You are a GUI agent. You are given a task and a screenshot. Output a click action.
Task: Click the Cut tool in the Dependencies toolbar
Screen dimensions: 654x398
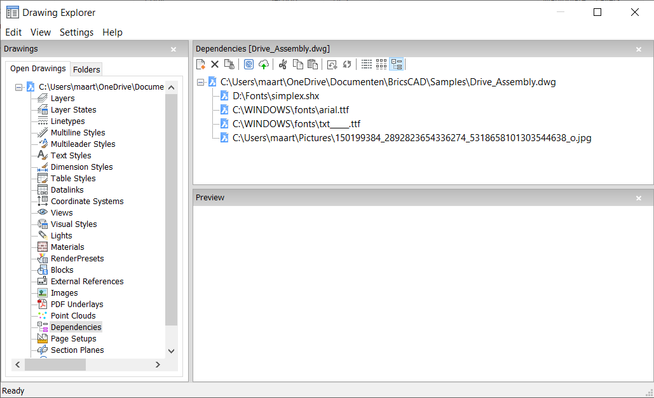283,64
